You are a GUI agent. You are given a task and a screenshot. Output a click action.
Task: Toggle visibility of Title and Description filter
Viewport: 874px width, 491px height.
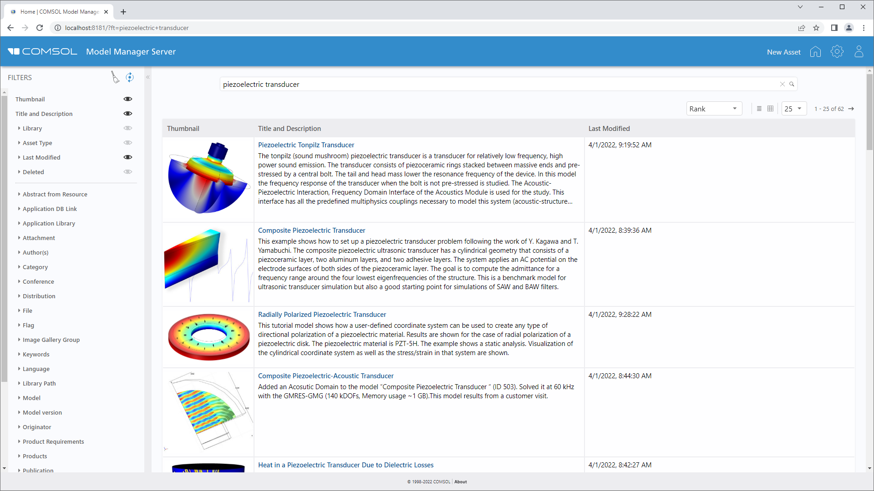coord(127,113)
